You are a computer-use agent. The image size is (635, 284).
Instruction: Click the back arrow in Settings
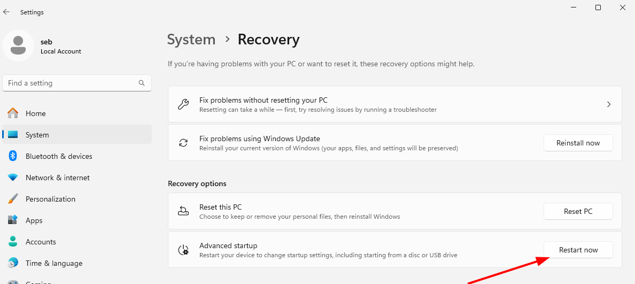[6, 12]
